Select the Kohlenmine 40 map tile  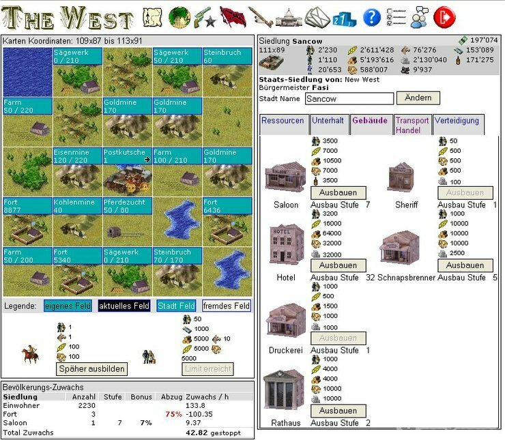click(x=77, y=222)
